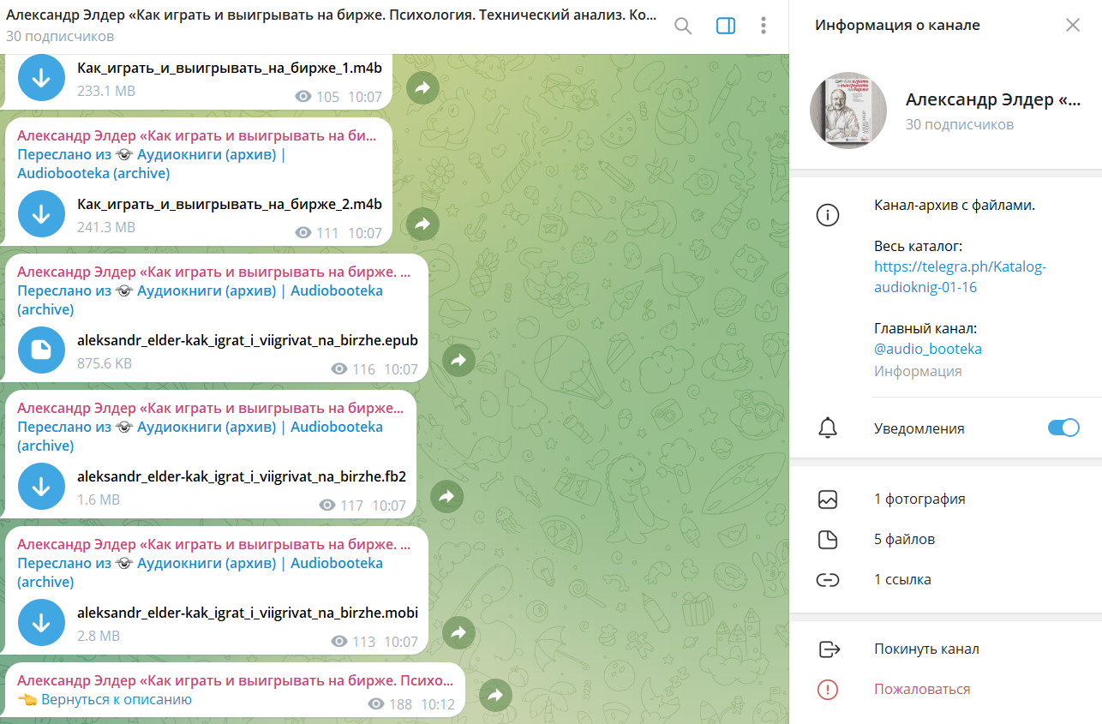
Task: Download file Как_играть_и_выигрывать_на_бирже_1.m4b
Action: pos(41,77)
